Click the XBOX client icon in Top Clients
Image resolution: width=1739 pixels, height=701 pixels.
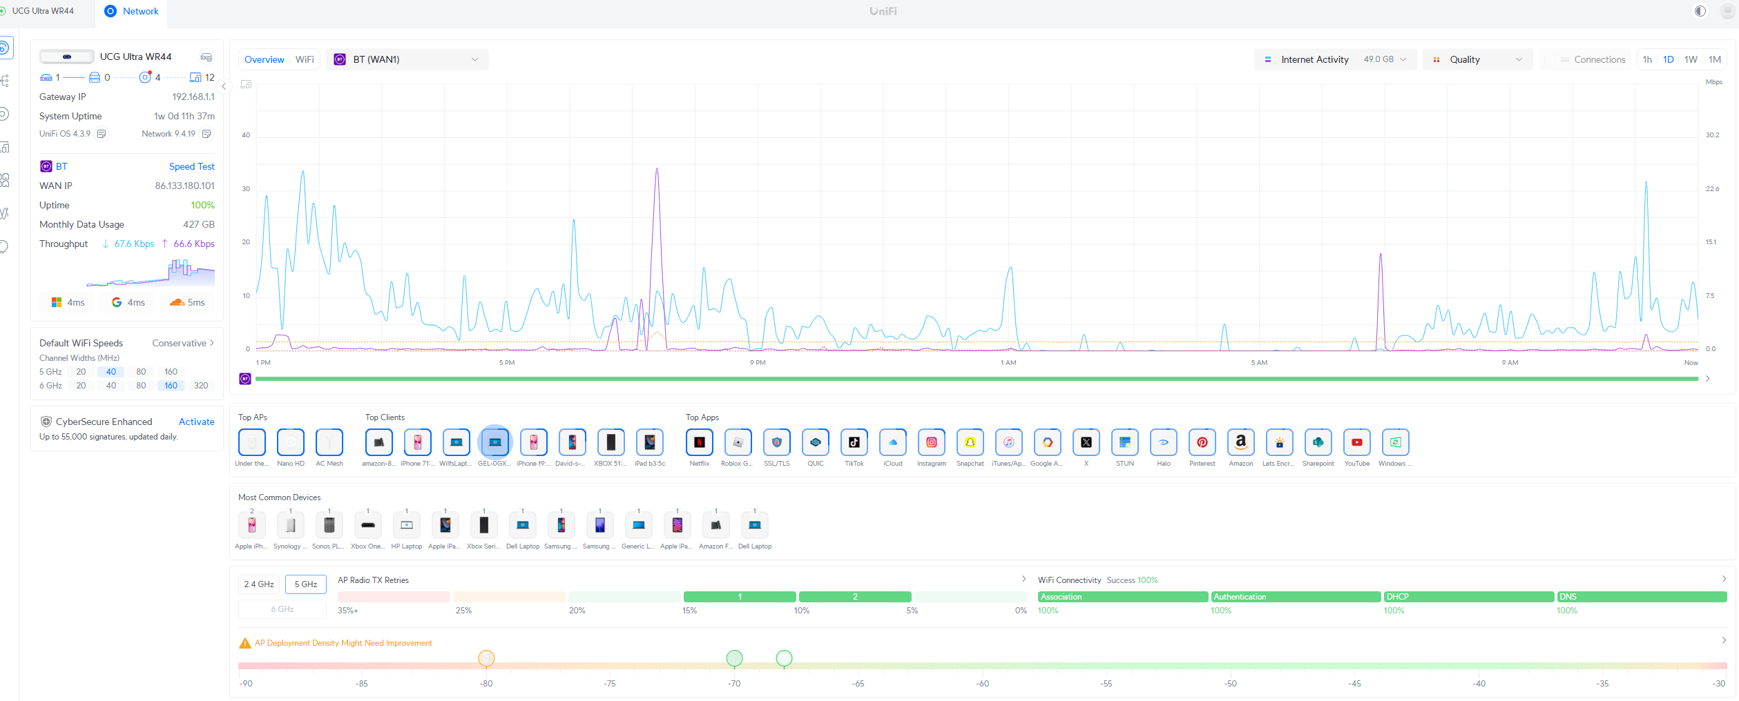click(x=611, y=442)
